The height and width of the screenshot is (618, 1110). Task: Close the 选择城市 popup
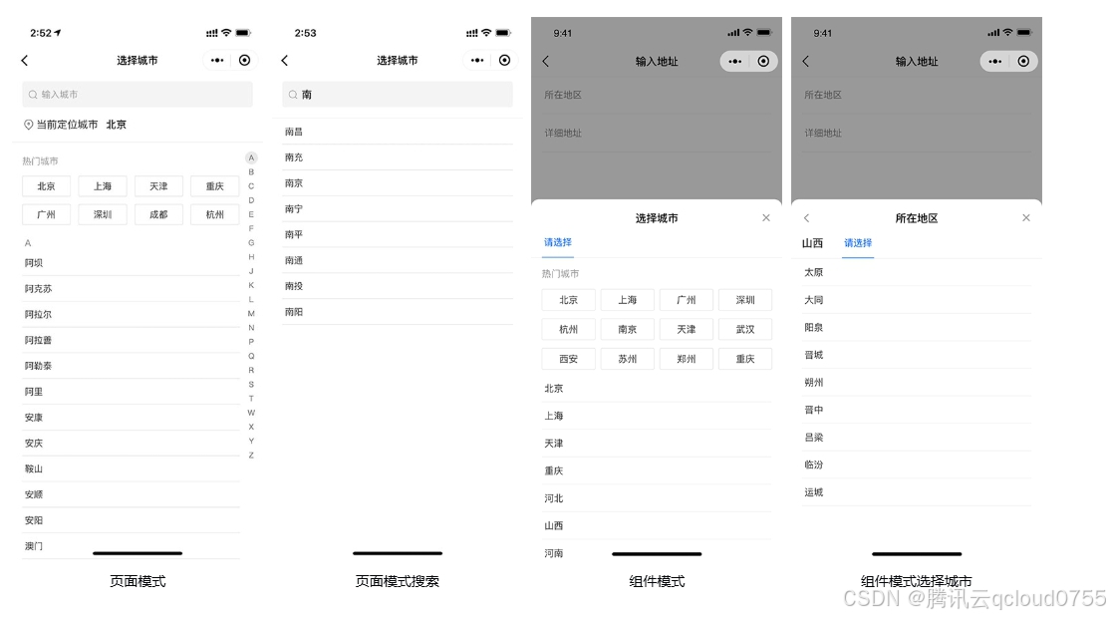[x=766, y=218]
